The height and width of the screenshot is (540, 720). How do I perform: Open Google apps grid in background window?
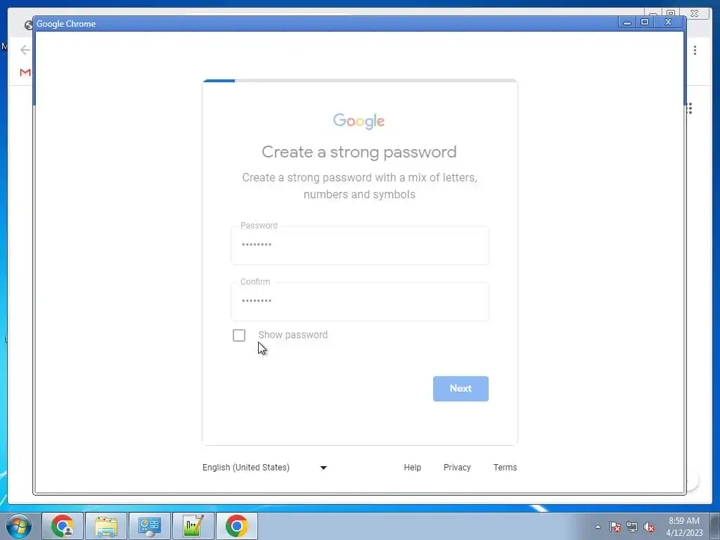pyautogui.click(x=690, y=108)
